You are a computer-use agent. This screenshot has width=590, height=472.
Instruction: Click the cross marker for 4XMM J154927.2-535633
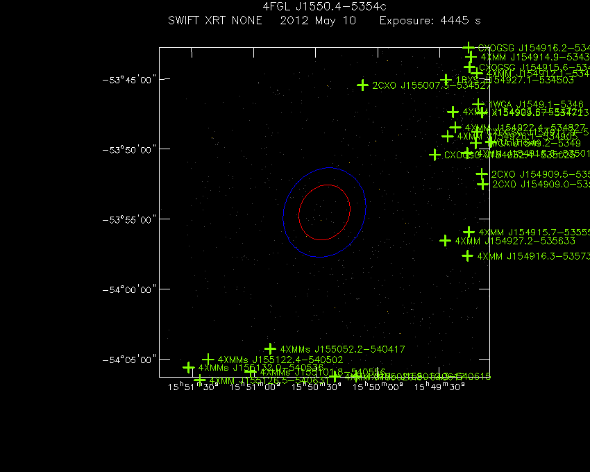[445, 241]
